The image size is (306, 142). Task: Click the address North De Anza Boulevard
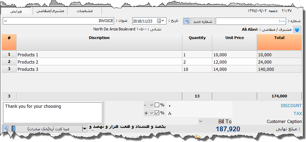point(114,29)
